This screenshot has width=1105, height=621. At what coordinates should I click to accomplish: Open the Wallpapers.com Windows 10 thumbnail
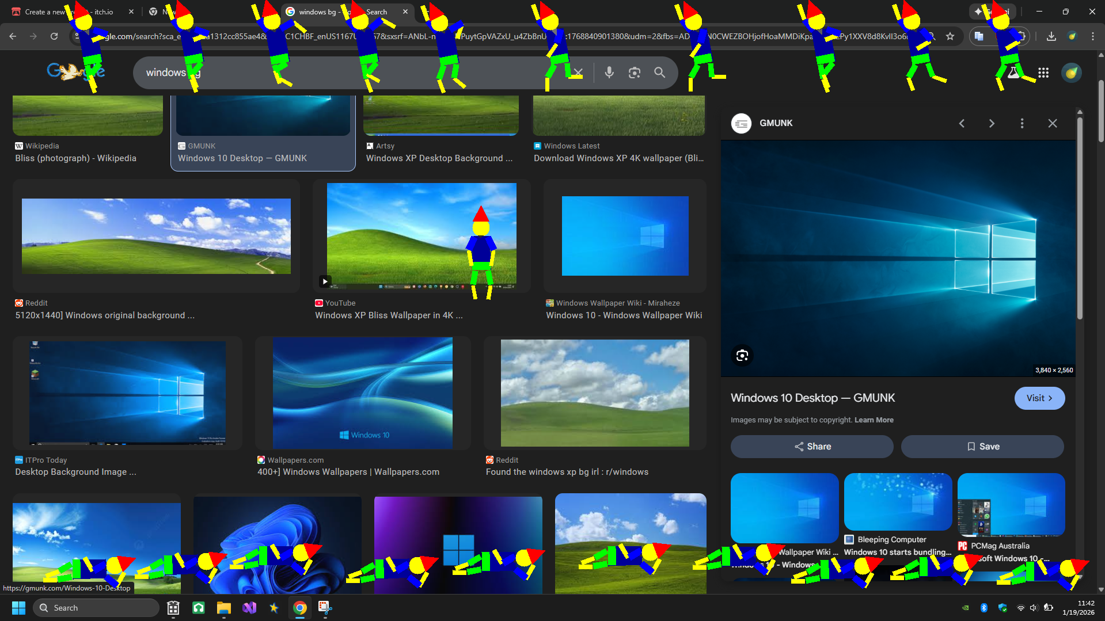click(363, 393)
